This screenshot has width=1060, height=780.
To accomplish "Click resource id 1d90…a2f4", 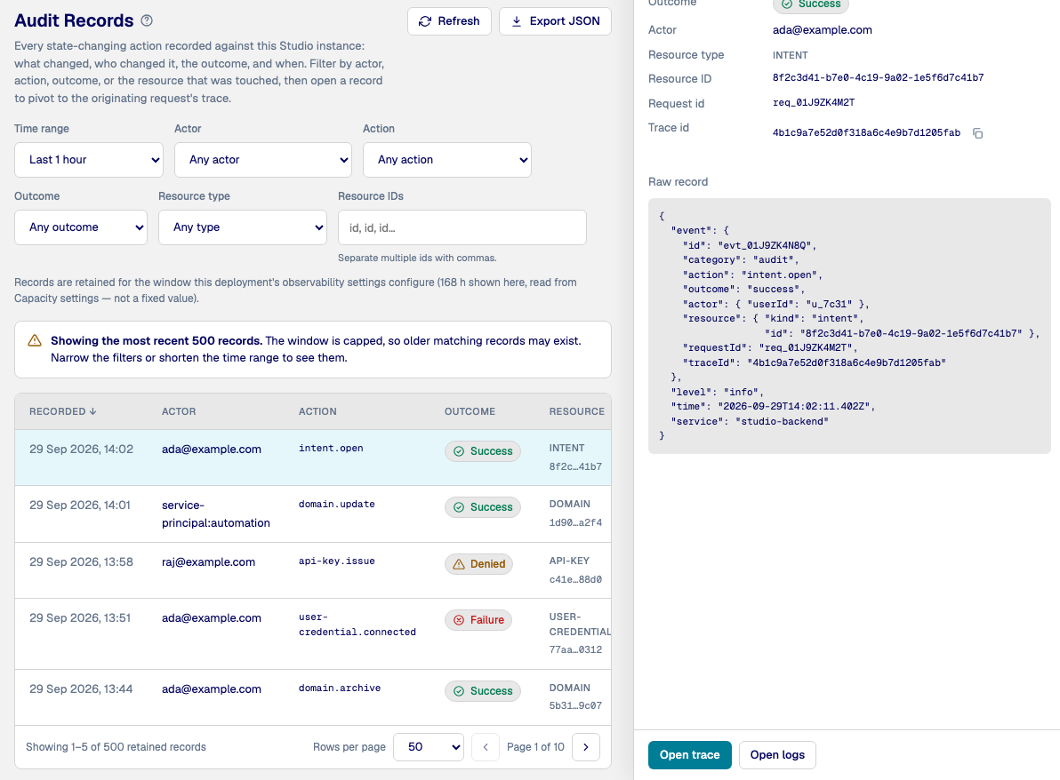I will coord(575,522).
